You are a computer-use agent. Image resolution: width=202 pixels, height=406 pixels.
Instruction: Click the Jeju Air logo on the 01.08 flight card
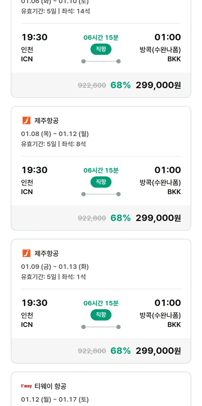[26, 121]
